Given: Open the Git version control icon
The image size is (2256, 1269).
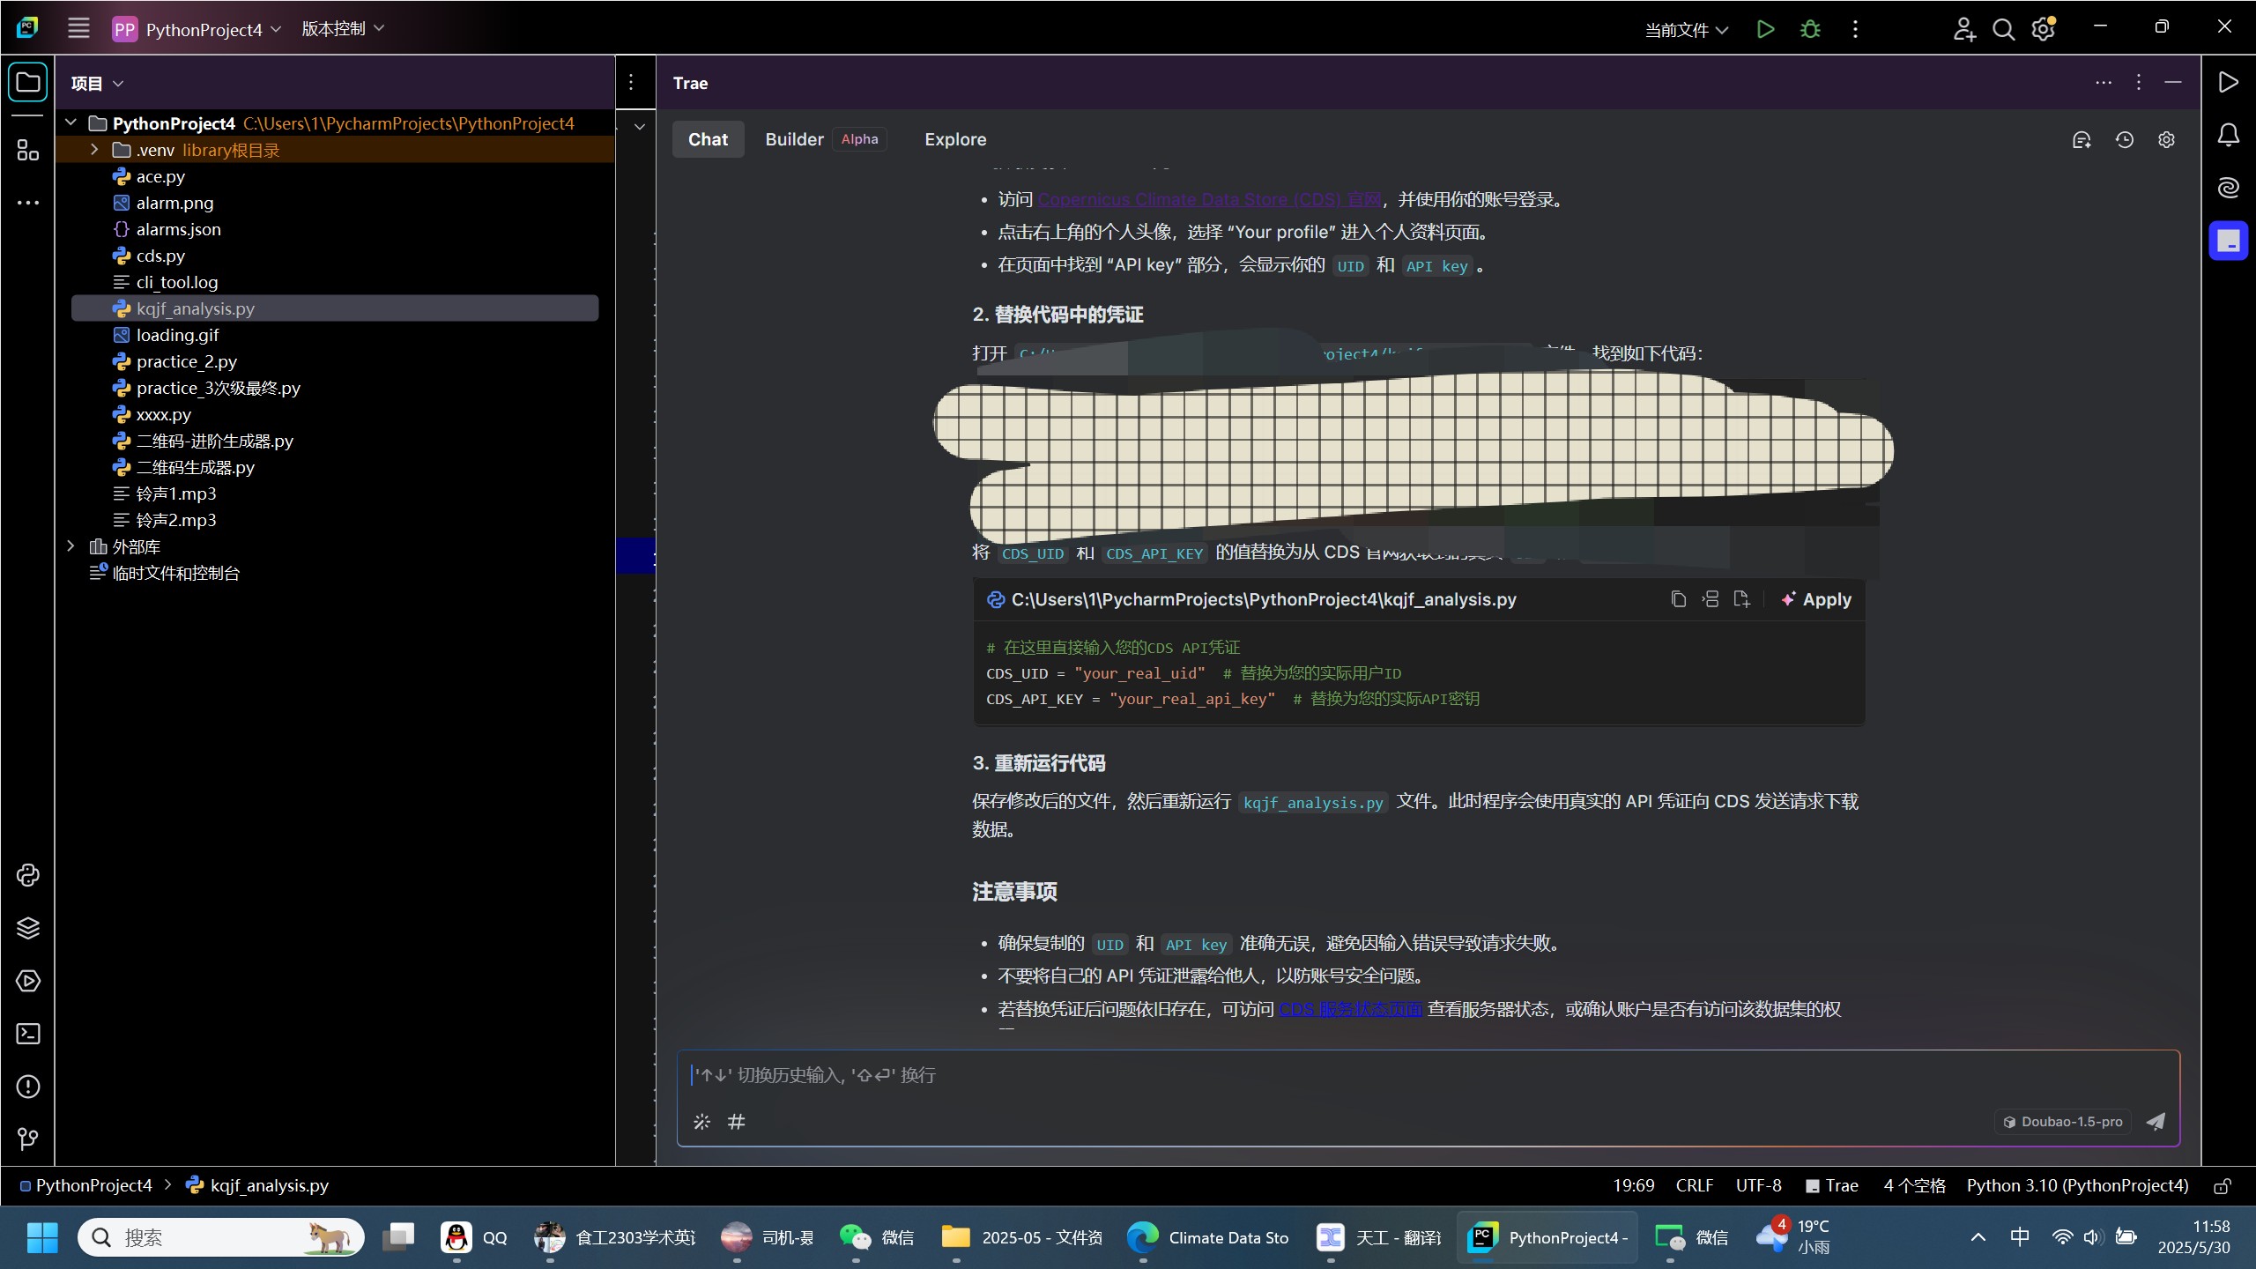Looking at the screenshot, I should coord(27,1139).
